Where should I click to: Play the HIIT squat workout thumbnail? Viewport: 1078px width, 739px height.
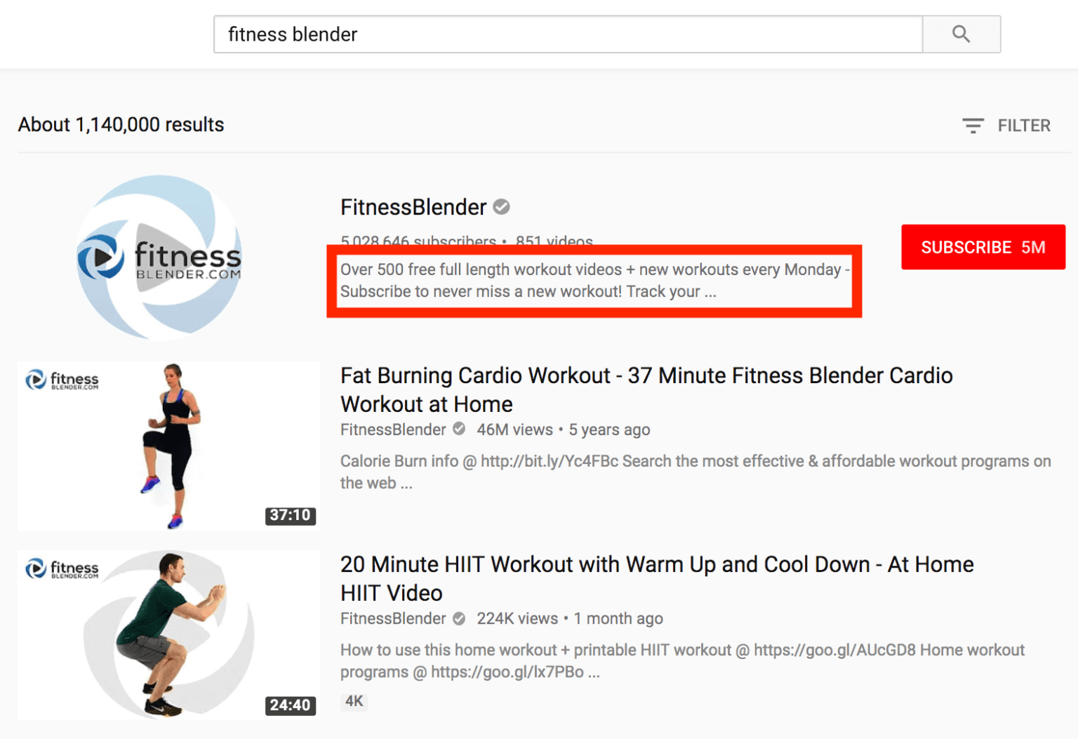click(x=168, y=635)
